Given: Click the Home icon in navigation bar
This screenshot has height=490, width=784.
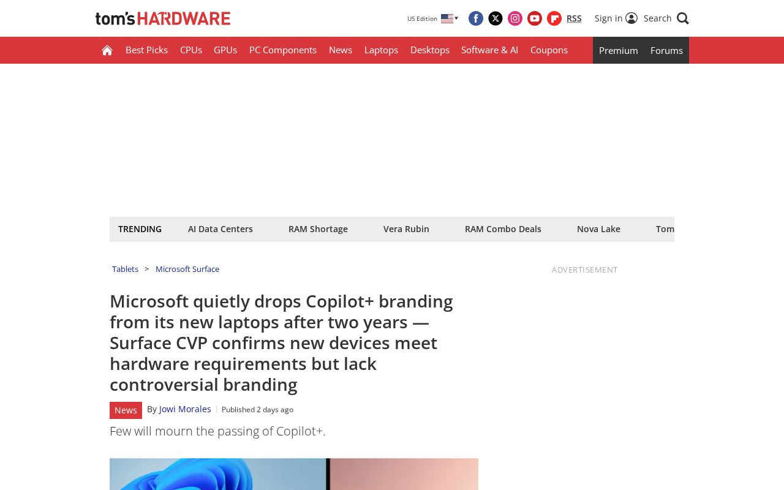Looking at the screenshot, I should 107,50.
